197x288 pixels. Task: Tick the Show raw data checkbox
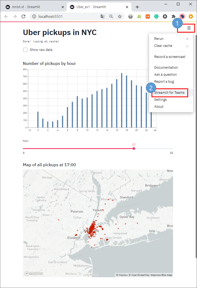pyautogui.click(x=25, y=50)
